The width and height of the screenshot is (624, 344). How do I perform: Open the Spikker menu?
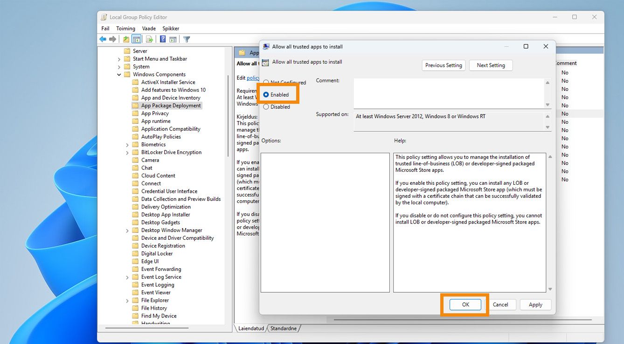171,28
